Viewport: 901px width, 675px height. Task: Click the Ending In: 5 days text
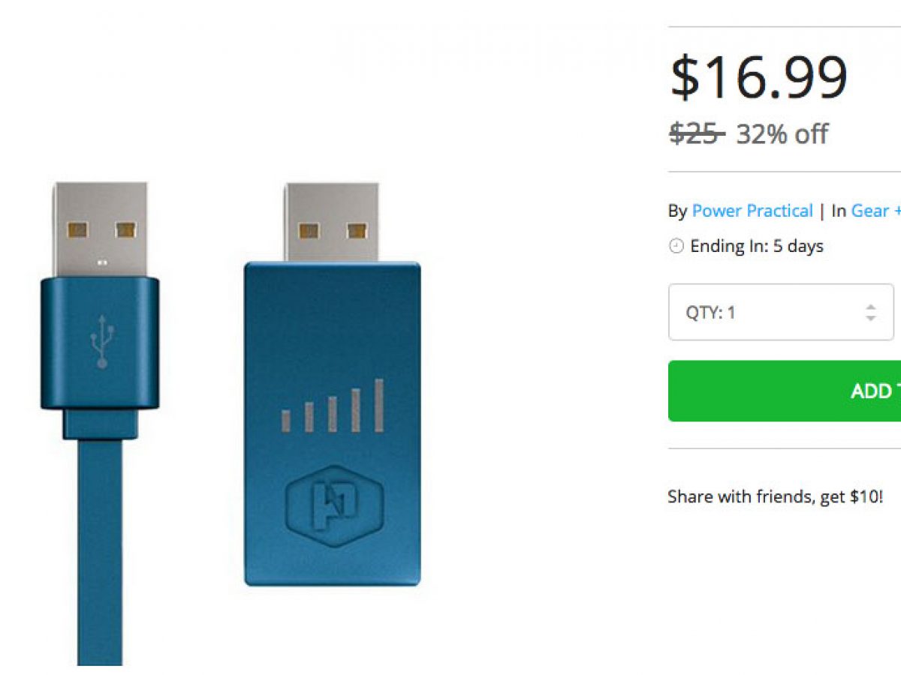coord(757,247)
